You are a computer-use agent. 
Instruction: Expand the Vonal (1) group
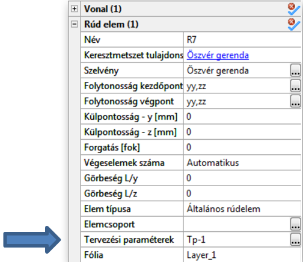(75, 9)
